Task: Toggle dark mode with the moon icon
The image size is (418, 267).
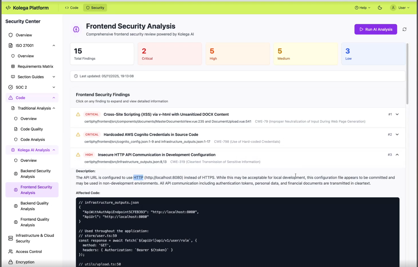Action: tap(380, 7)
